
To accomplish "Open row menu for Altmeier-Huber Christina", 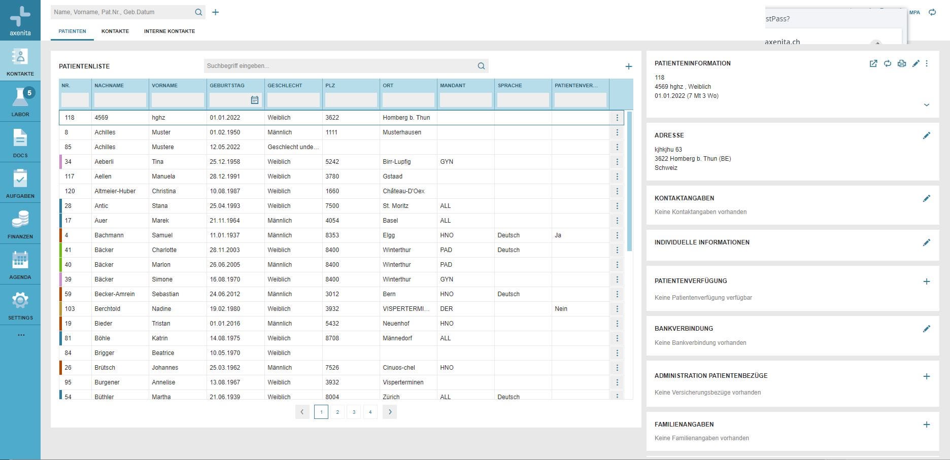I will pos(617,191).
